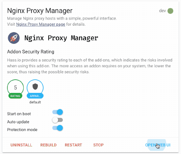Screen dimensions: 181x154
Task: Open the Nginx Proxy Manager page link
Action: tap(41, 24)
